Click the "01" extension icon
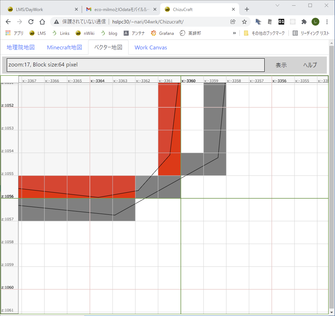The width and height of the screenshot is (335, 316). coord(281,22)
